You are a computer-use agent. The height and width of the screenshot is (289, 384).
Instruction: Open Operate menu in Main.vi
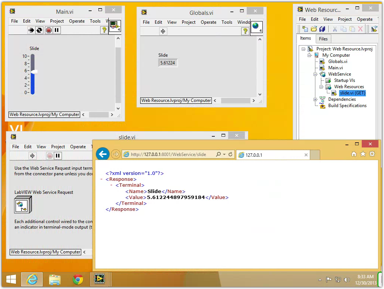pos(77,21)
